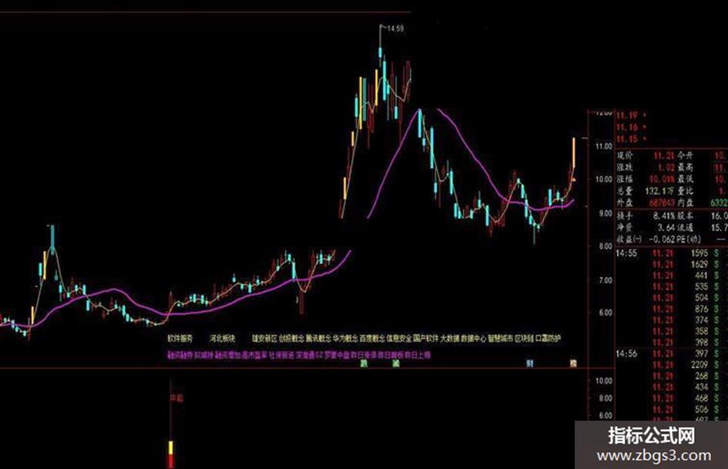Click the 最高 field label

point(686,167)
